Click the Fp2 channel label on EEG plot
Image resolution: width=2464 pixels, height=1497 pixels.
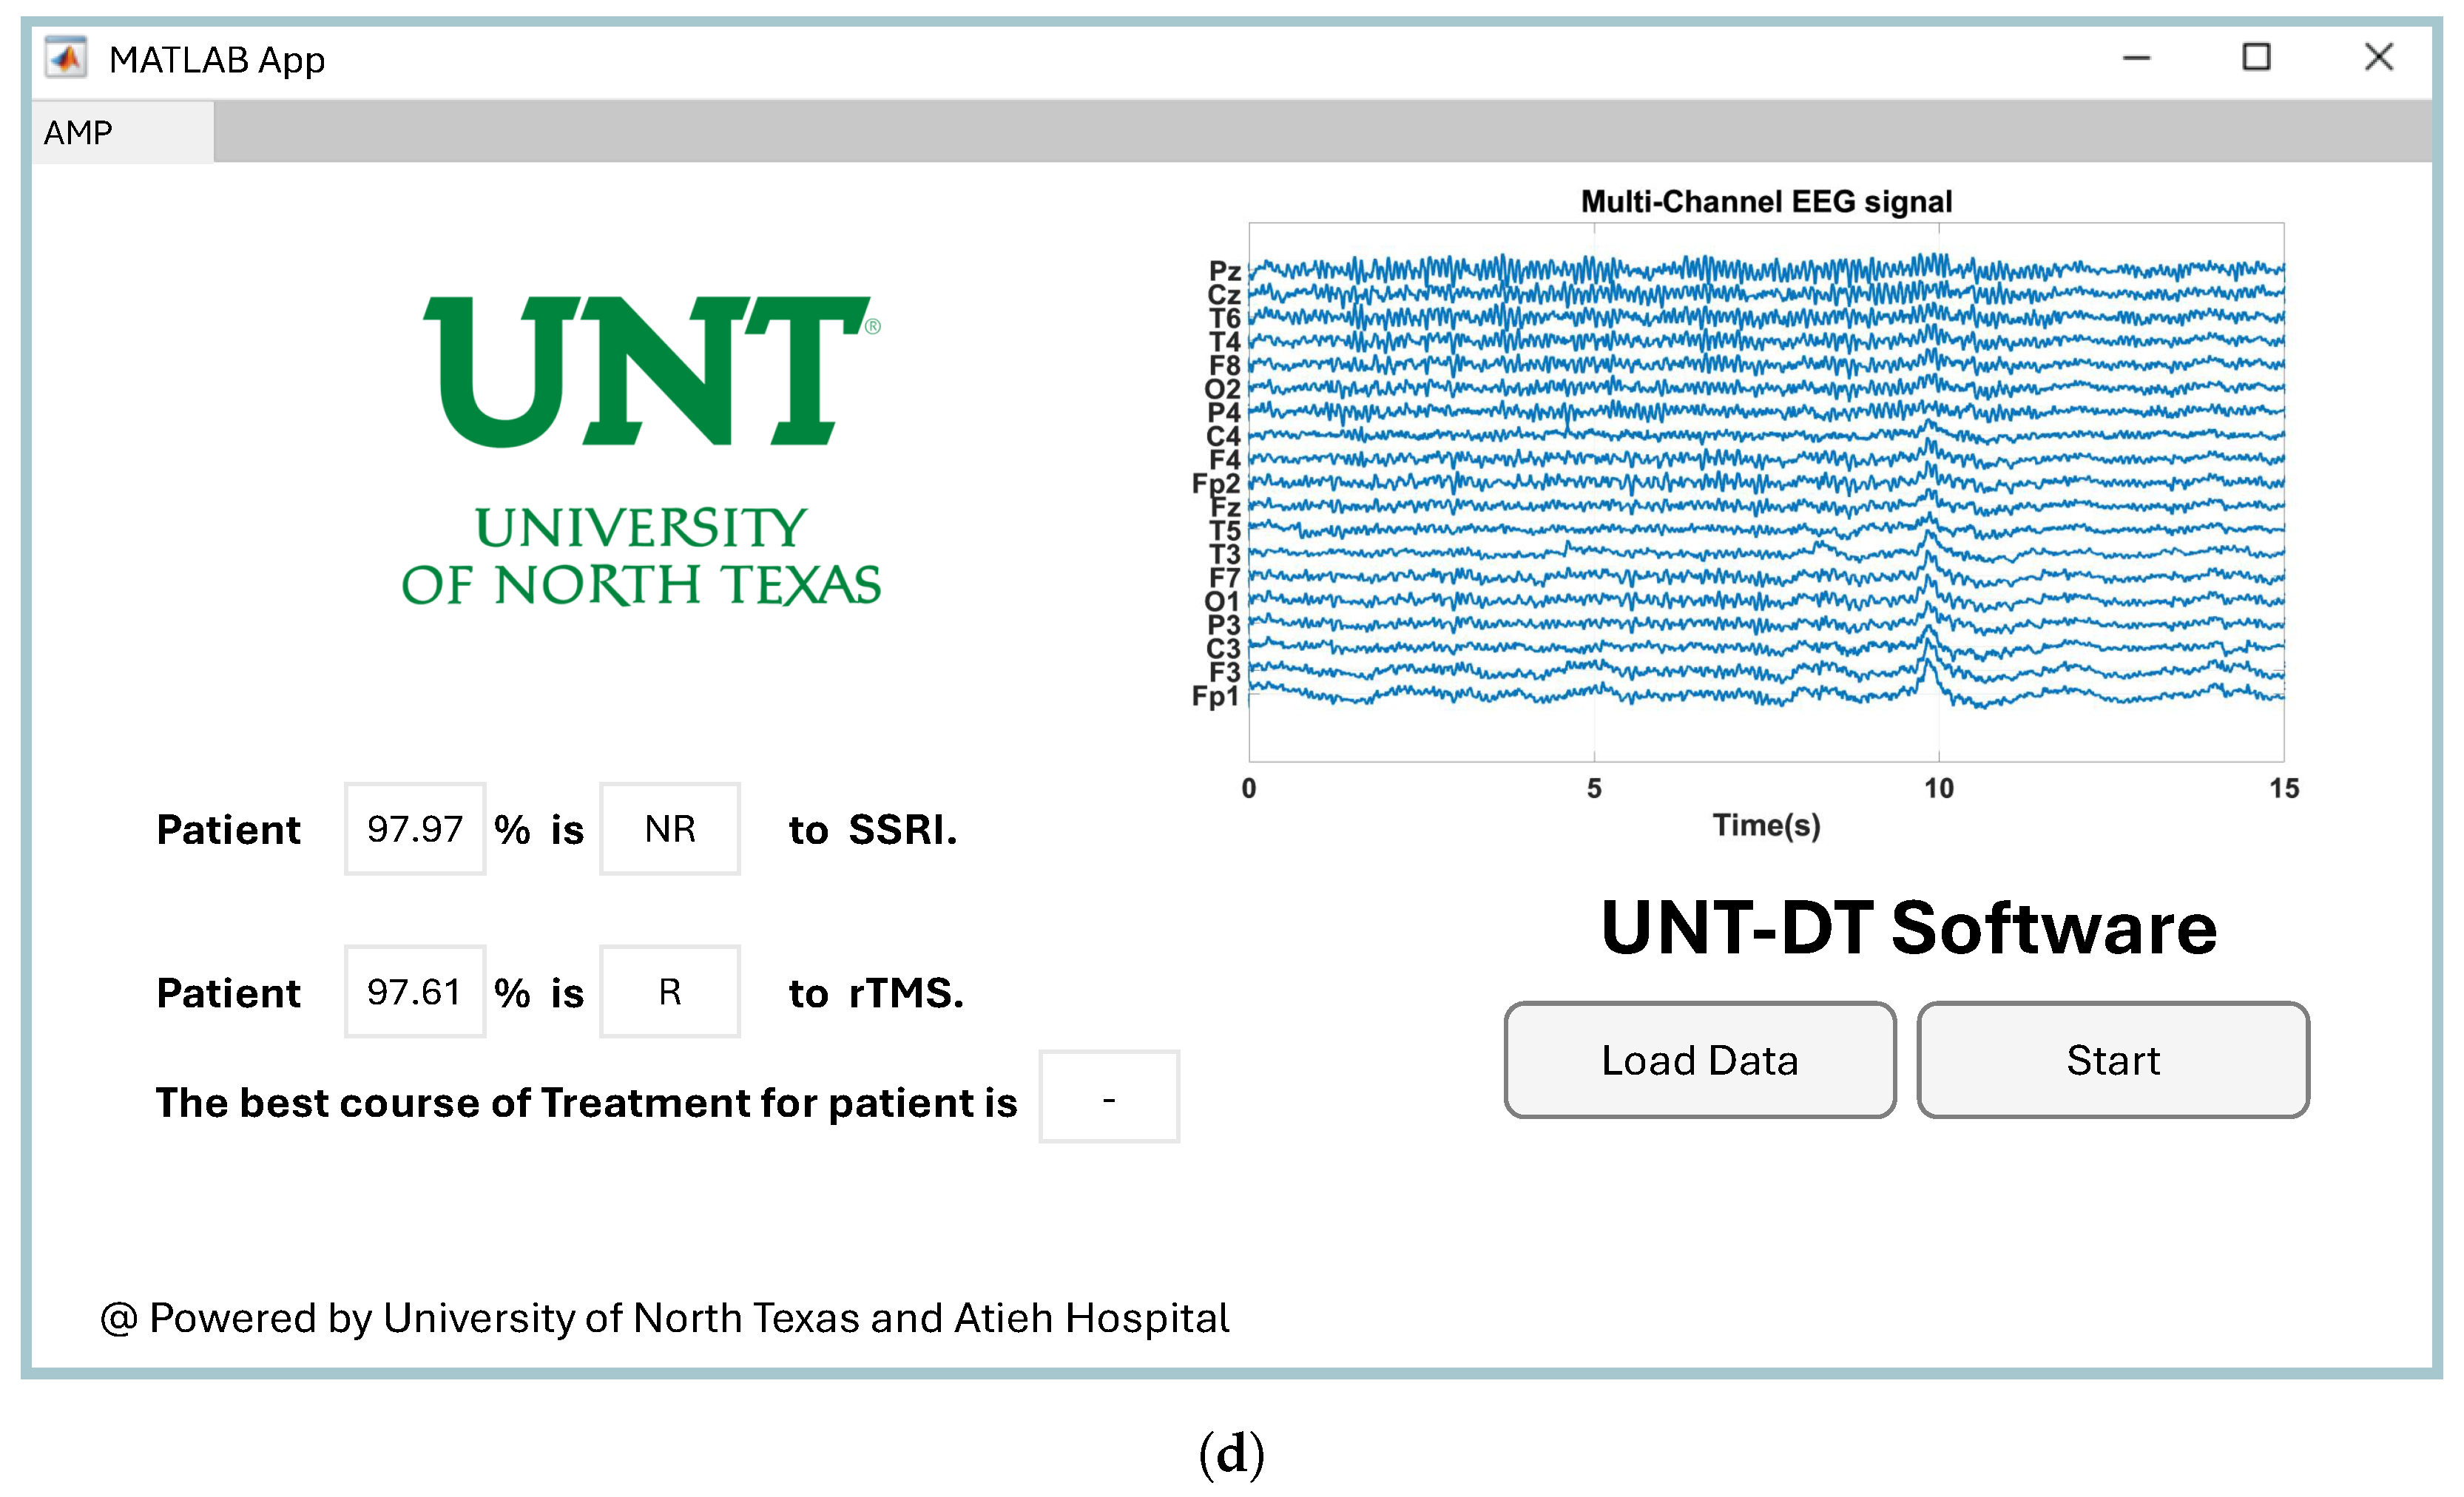1216,484
